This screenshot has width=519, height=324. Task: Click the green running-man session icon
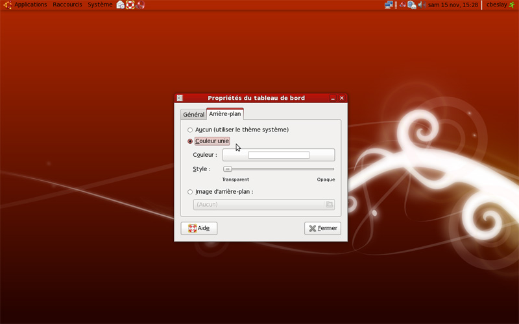(512, 5)
